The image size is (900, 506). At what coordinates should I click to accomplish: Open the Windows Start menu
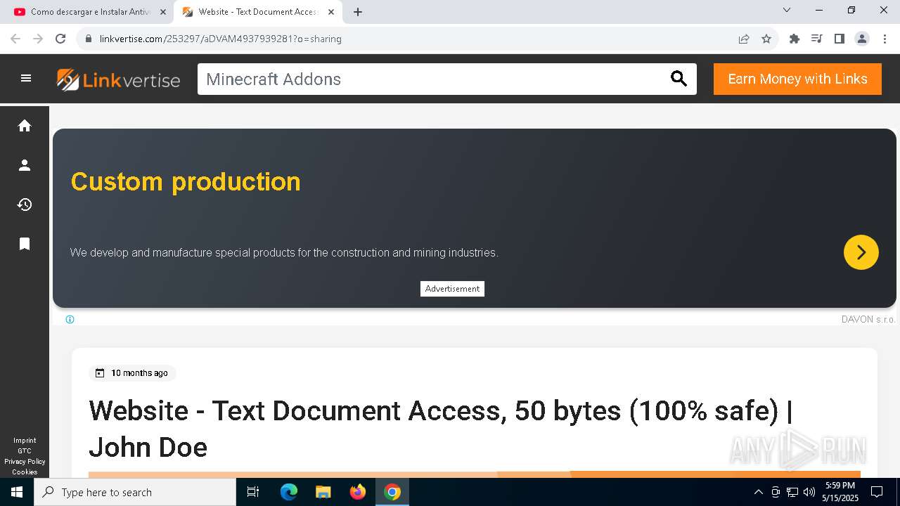point(17,492)
